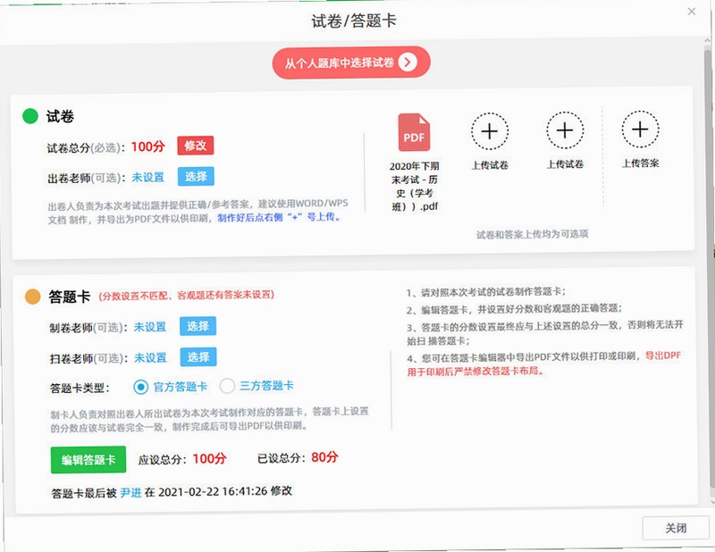The height and width of the screenshot is (552, 715).
Task: Click the second 上传试卷 plus icon
Action: tap(565, 130)
